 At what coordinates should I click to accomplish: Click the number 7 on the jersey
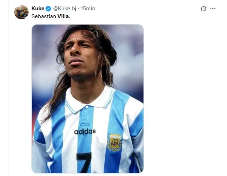pyautogui.click(x=84, y=162)
